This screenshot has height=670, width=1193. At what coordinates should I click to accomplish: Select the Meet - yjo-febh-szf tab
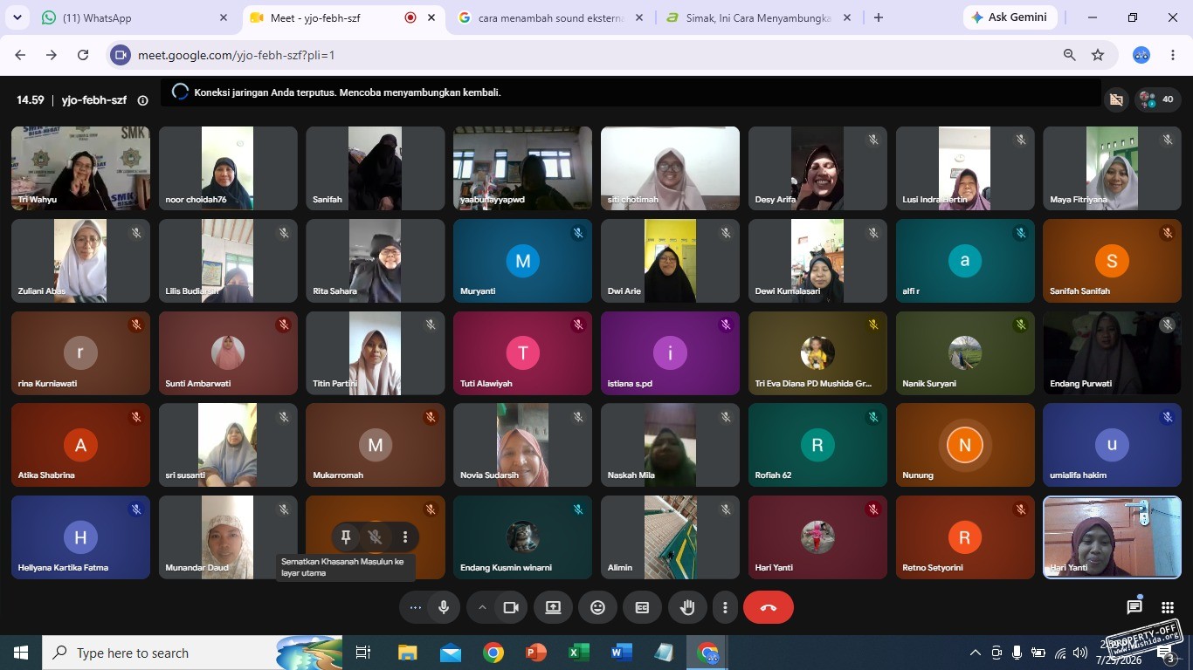click(x=342, y=17)
